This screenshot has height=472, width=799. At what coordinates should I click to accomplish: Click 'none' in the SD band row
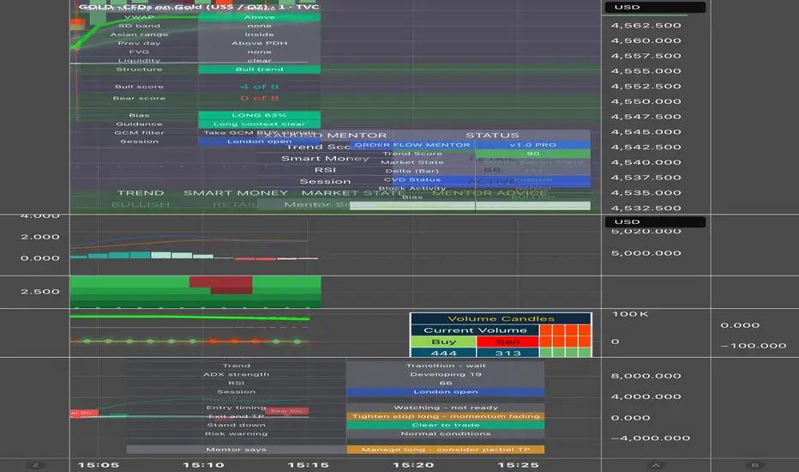coord(260,26)
